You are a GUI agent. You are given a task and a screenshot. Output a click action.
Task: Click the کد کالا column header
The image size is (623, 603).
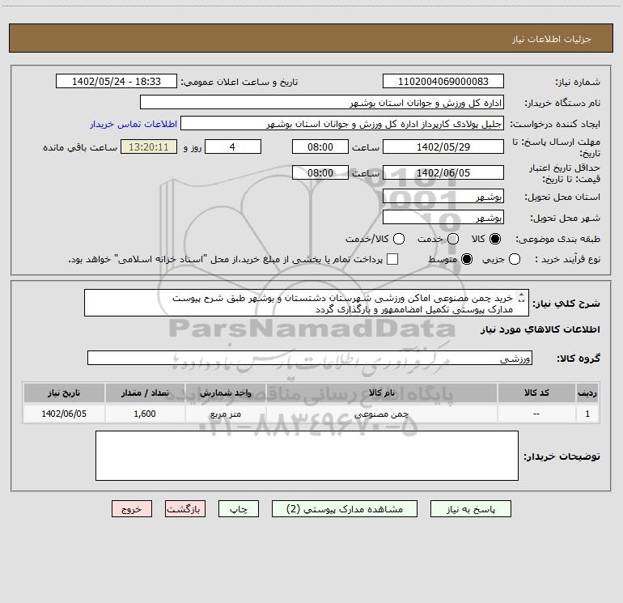[536, 393]
